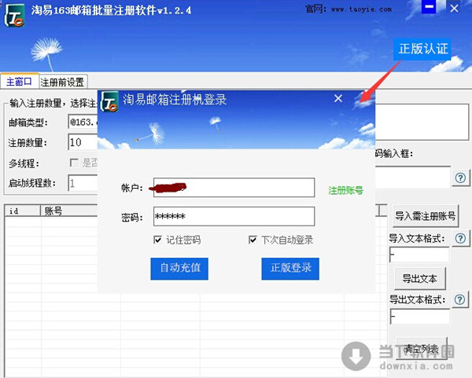472x378 pixels.
Task: Click the id column header
Action: [23, 211]
